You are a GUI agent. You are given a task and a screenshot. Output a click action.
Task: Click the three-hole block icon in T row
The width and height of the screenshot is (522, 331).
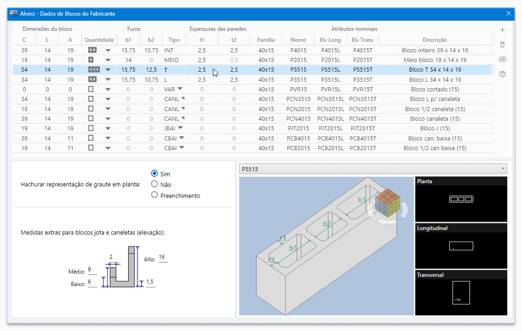(93, 70)
